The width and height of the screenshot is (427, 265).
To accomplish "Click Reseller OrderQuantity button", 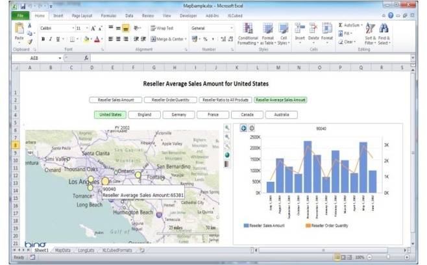I will tap(171, 100).
